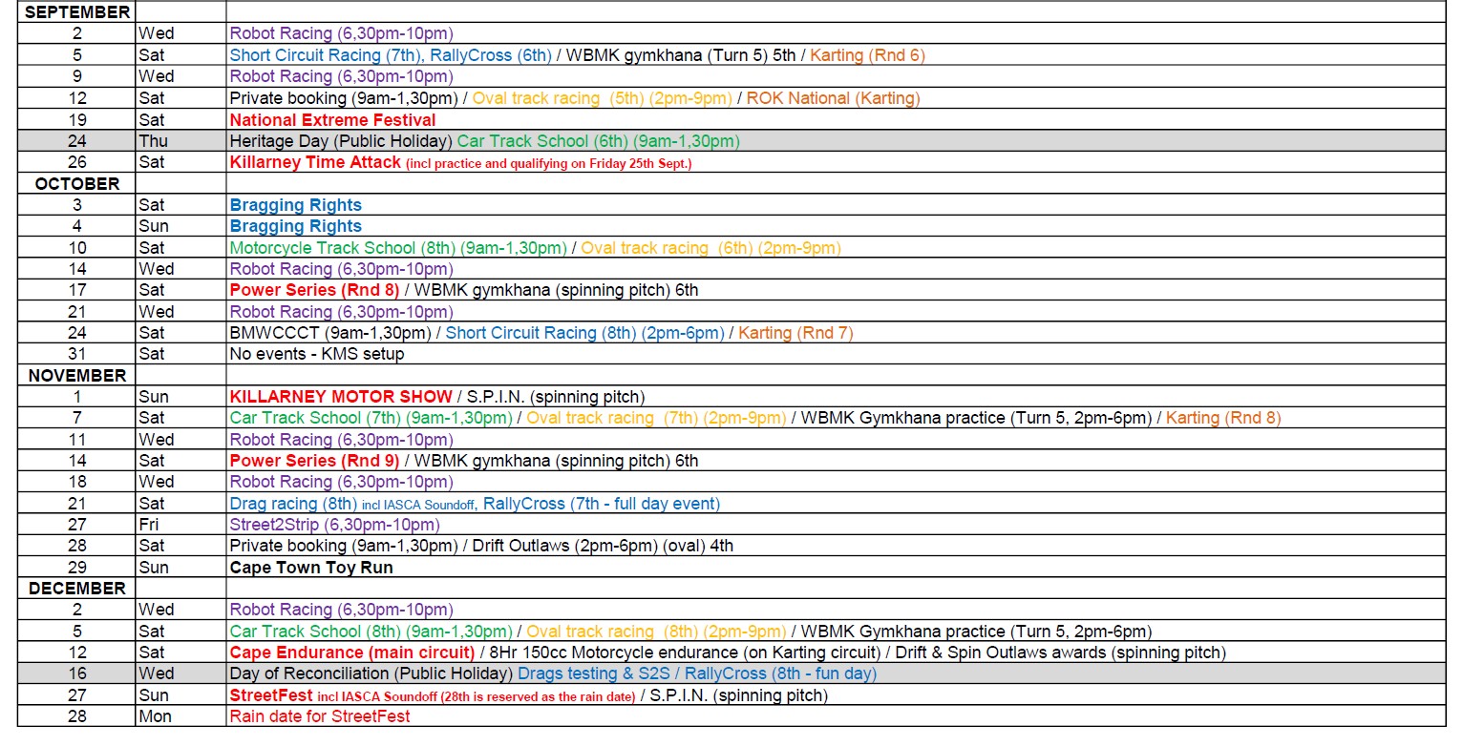Select the OCTOBER month header cell
This screenshot has height=746, width=1463.
[x=76, y=184]
